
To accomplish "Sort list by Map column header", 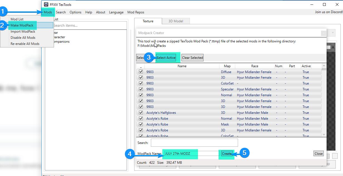I will click(x=227, y=66).
